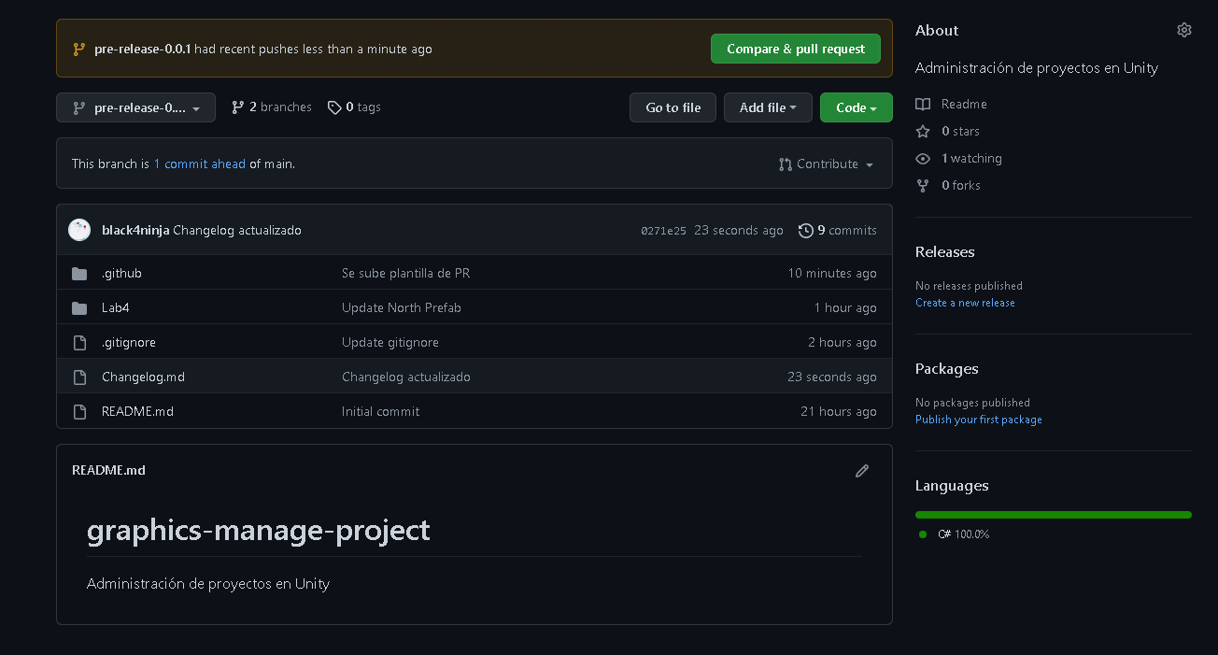The width and height of the screenshot is (1218, 655).
Task: Click the branch icon beside 2 branches
Action: 238,107
